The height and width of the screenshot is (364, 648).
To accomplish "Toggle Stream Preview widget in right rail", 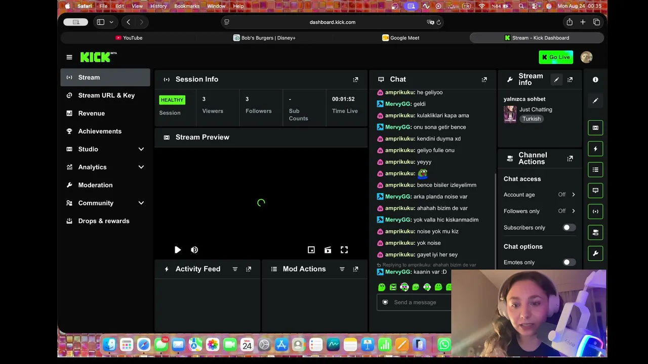I will (x=595, y=128).
